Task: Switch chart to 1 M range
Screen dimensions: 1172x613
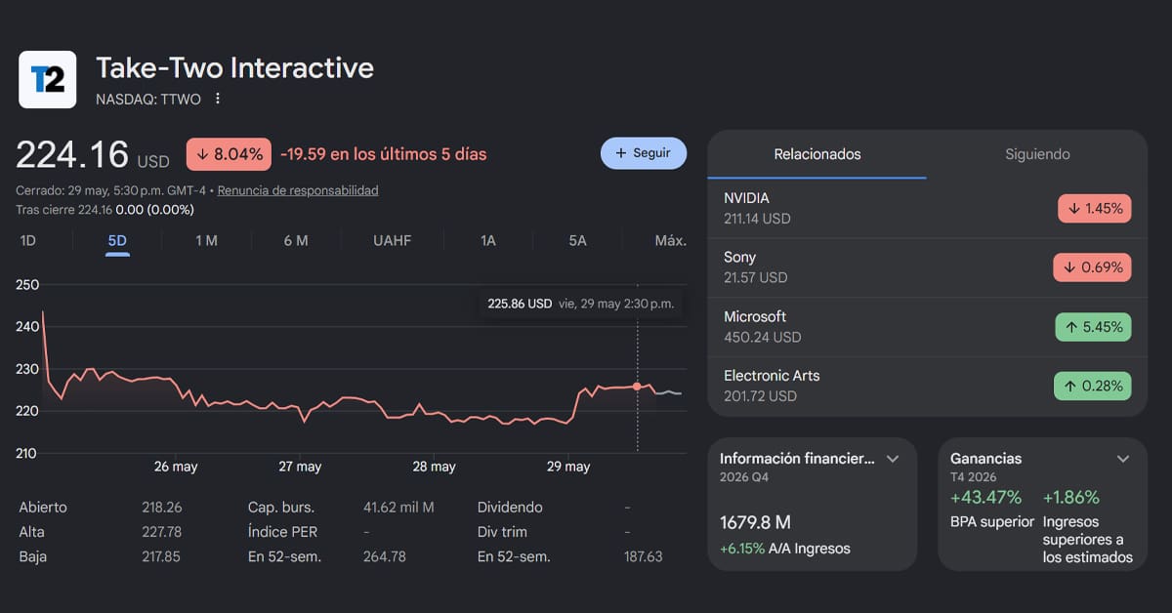Action: coord(206,240)
